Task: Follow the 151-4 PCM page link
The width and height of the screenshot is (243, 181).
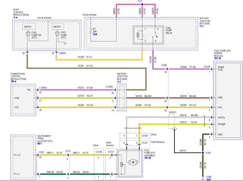Action: [x=13, y=82]
